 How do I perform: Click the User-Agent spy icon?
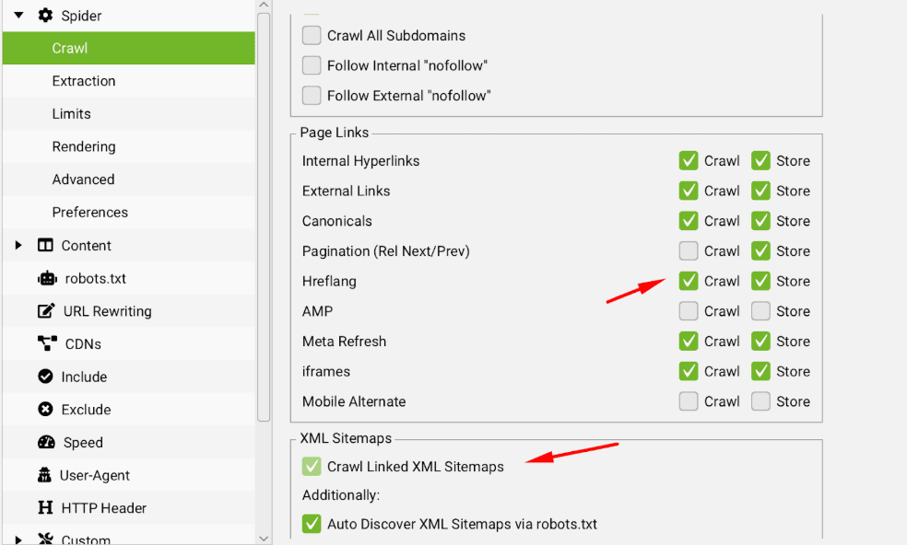click(45, 475)
